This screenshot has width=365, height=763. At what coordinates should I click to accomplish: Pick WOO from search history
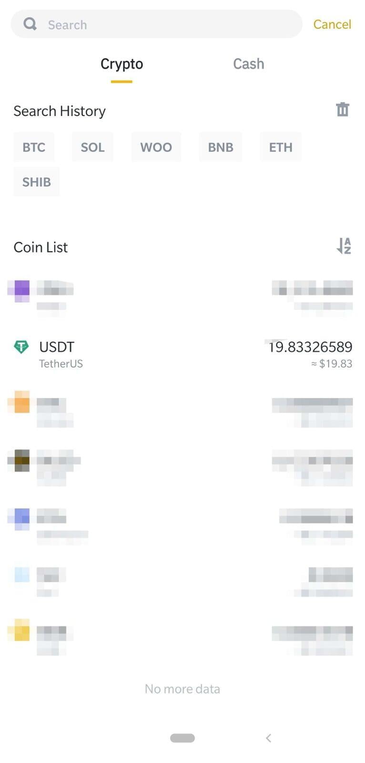[x=156, y=147]
